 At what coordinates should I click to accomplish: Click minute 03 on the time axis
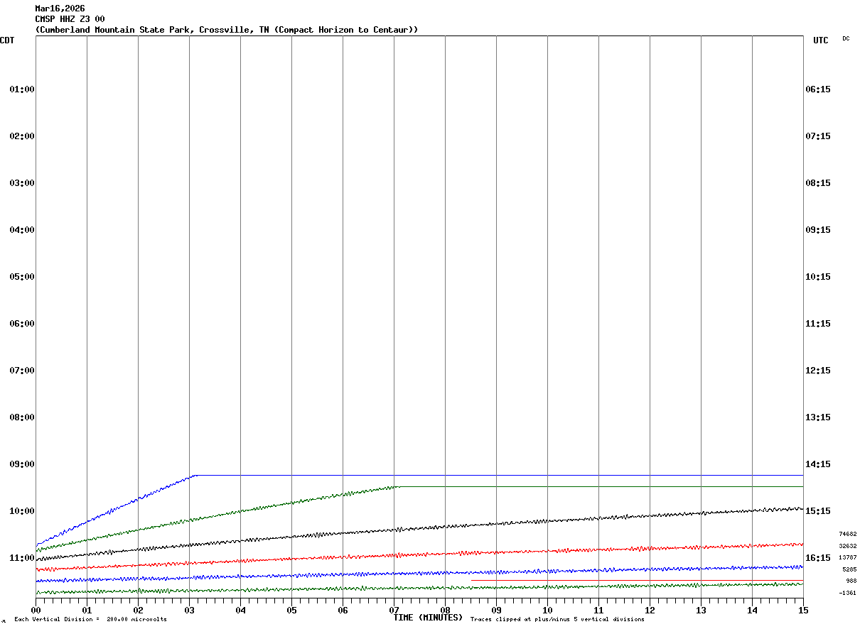pyautogui.click(x=189, y=611)
